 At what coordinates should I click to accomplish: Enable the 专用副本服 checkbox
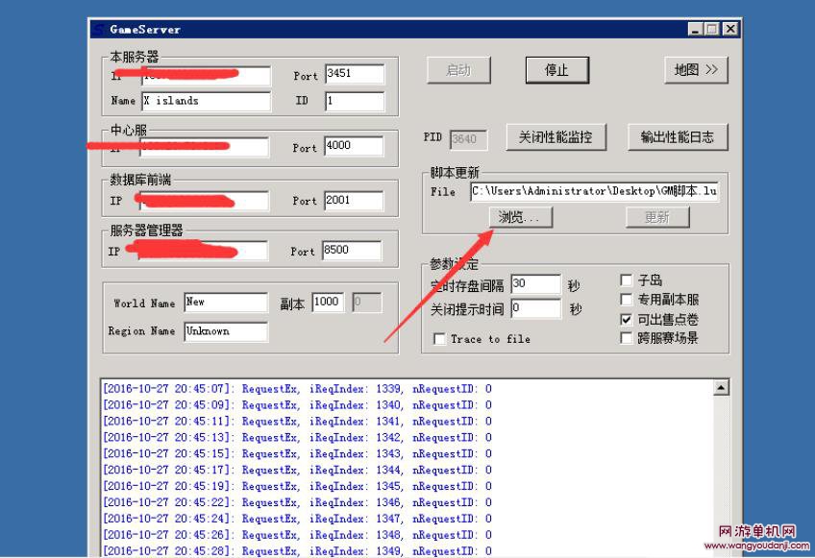[x=627, y=300]
